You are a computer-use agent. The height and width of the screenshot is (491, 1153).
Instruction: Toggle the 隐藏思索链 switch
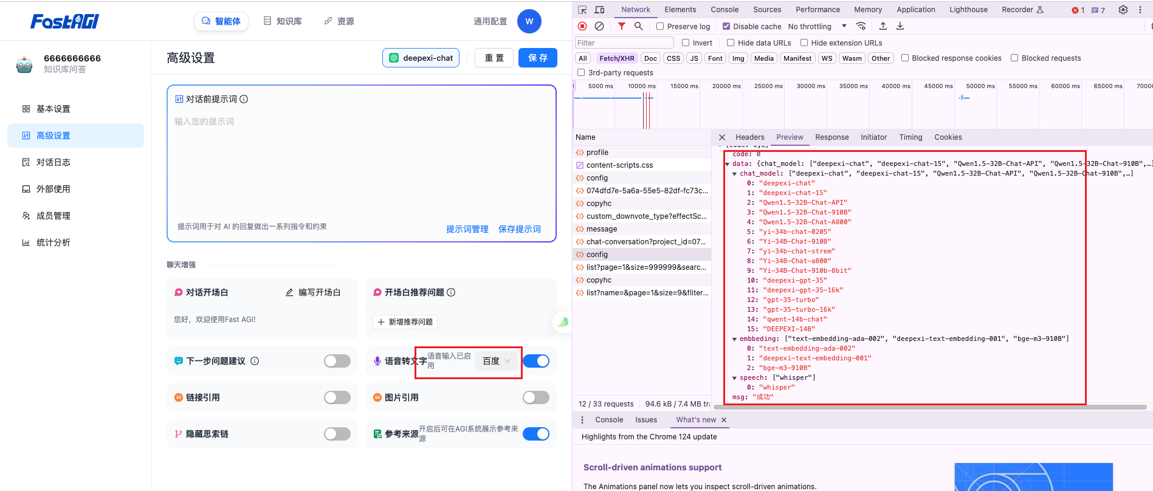click(337, 434)
